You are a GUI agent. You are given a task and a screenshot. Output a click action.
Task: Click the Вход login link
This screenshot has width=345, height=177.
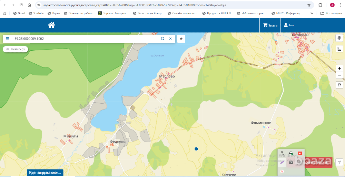289,25
